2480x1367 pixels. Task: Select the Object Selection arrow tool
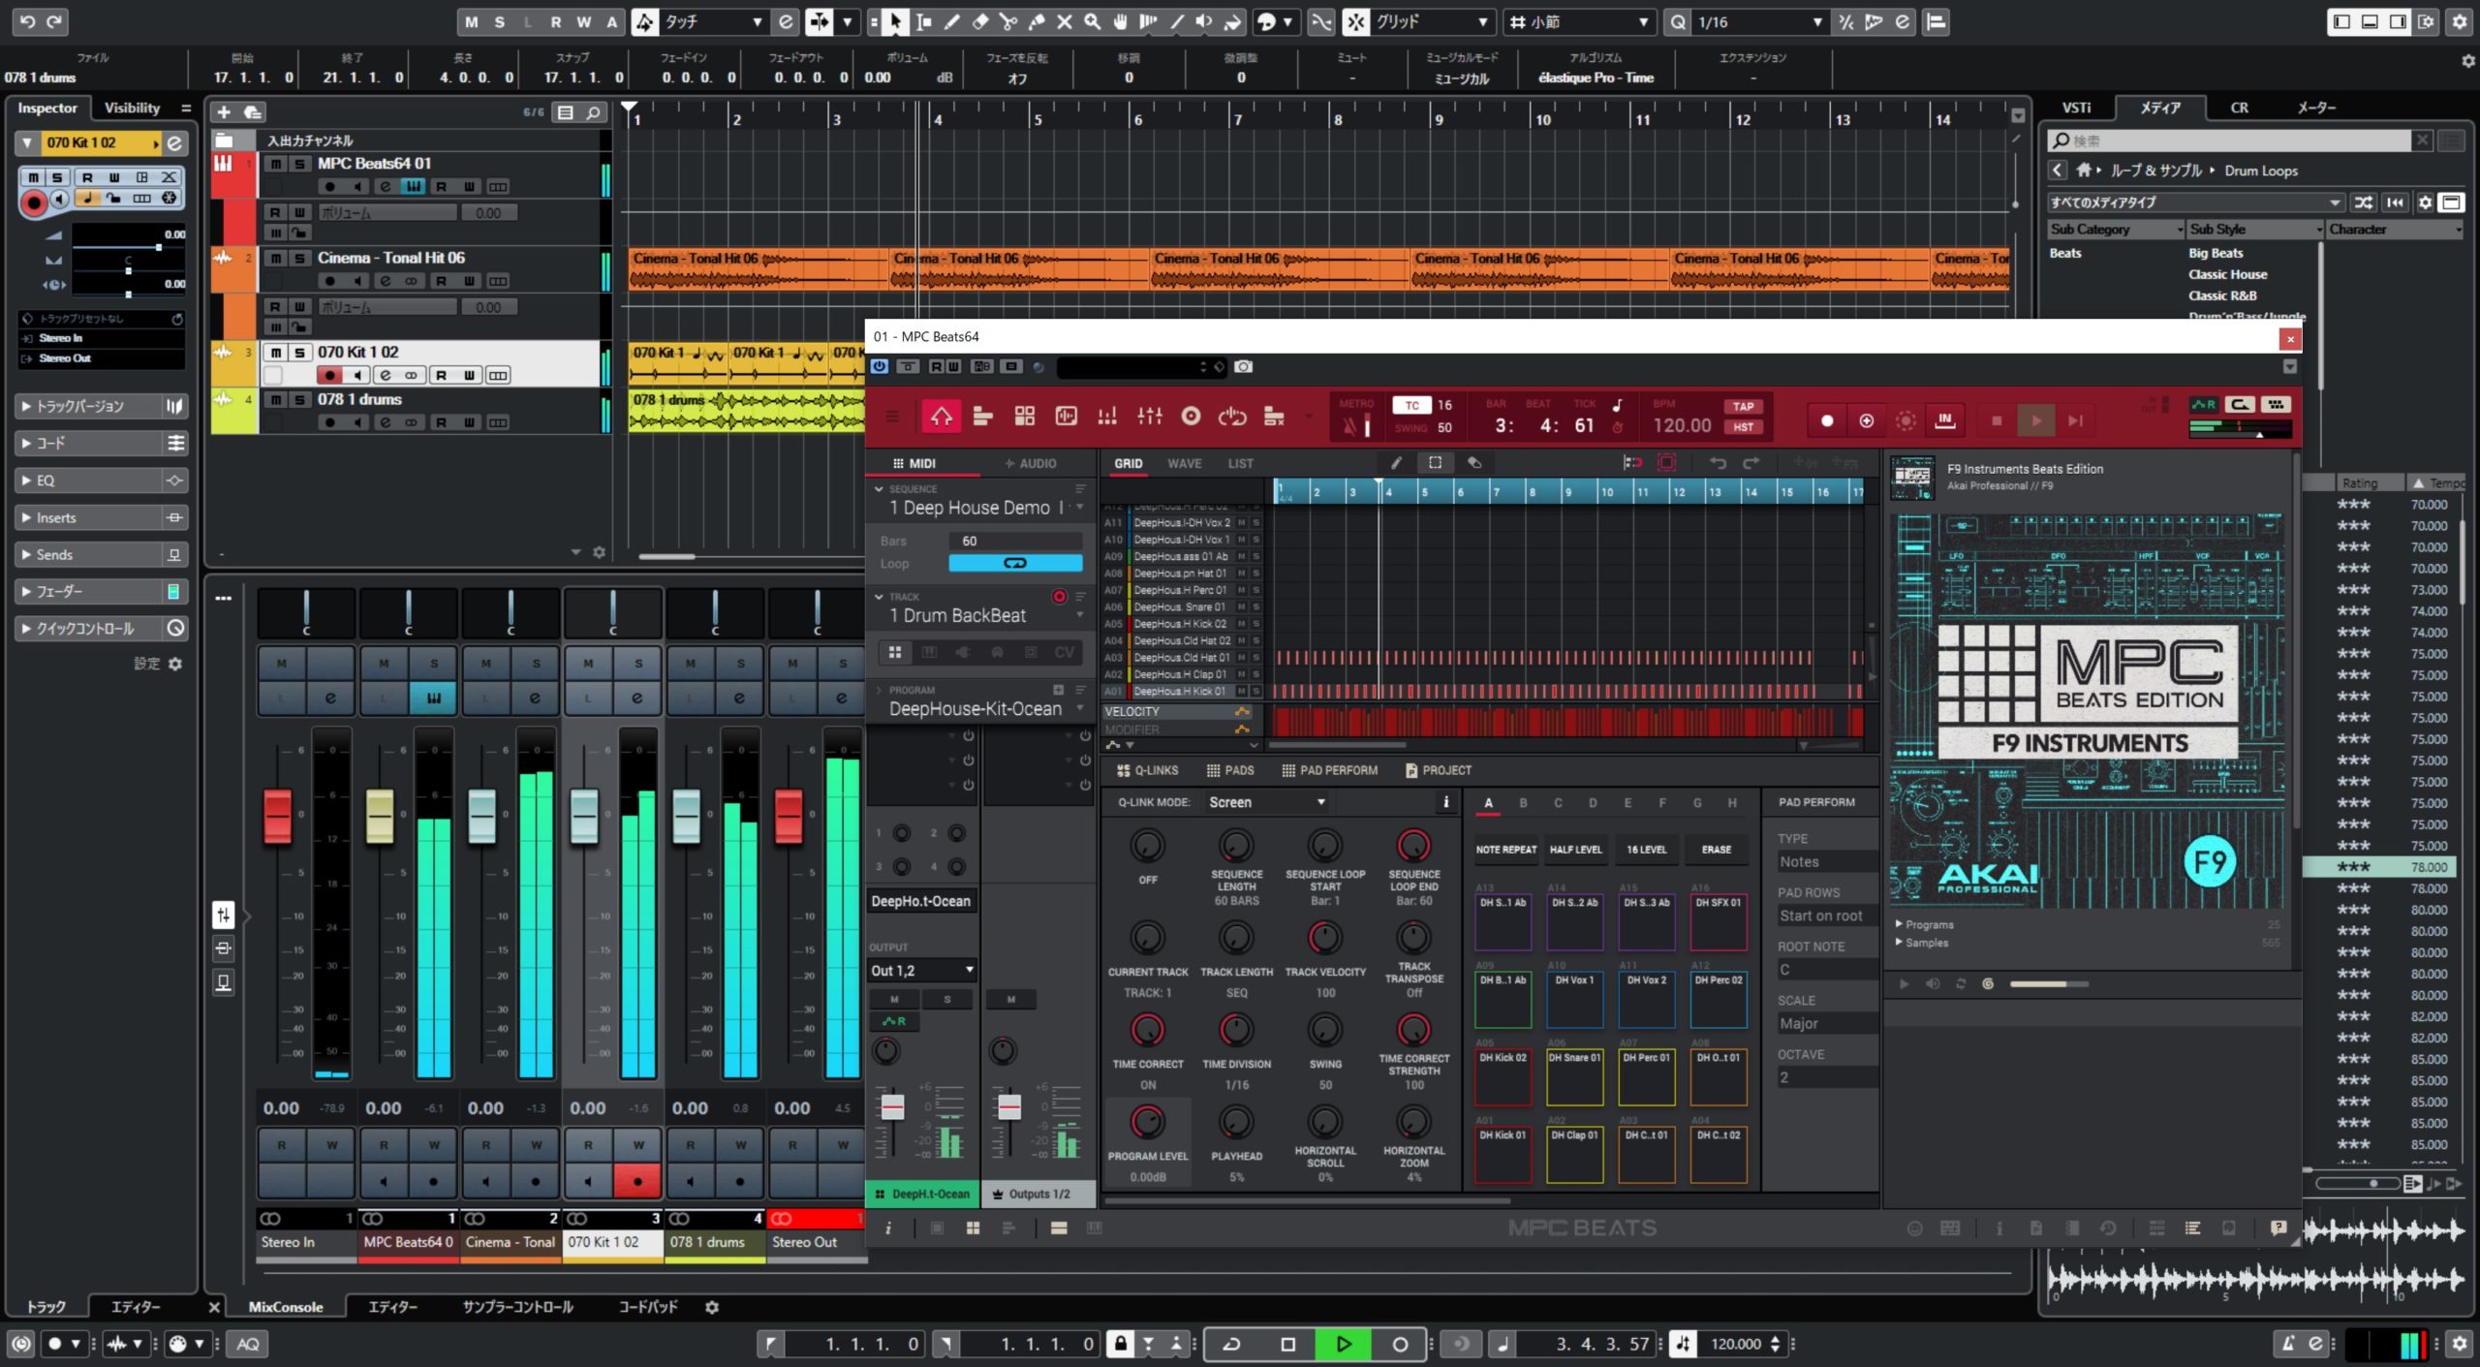pos(896,21)
